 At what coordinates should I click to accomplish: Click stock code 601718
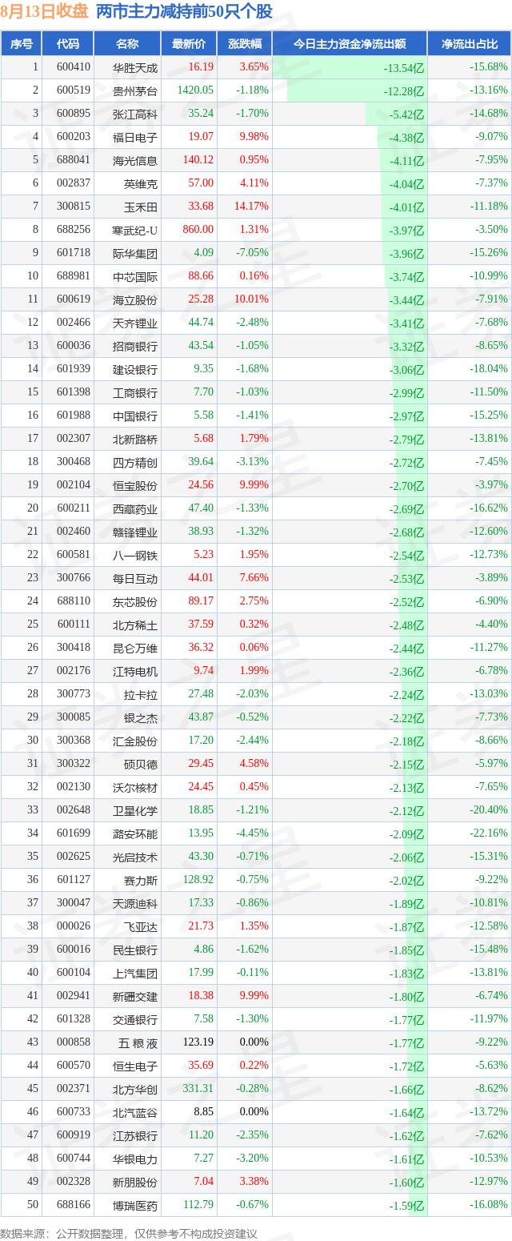74,253
